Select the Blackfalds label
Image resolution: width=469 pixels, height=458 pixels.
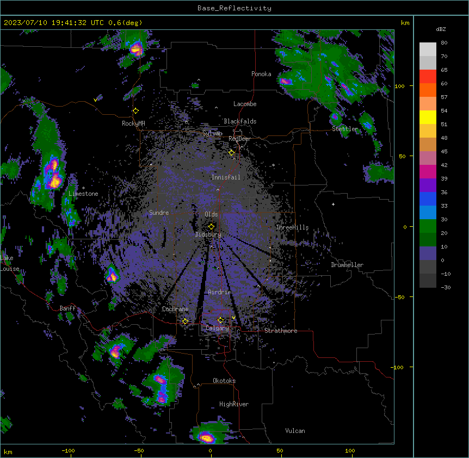(x=240, y=121)
